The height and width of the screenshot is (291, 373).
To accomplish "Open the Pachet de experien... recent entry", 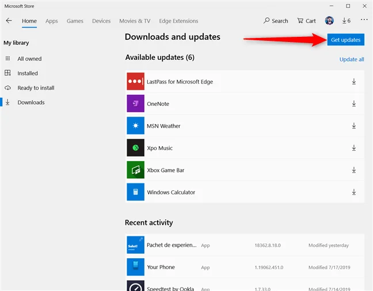I will (x=245, y=245).
